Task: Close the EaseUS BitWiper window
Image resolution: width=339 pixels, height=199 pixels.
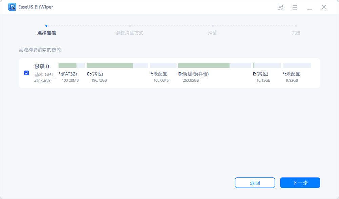Action: (324, 7)
